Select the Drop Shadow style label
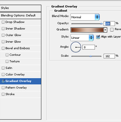The width and height of the screenshot is (121, 122). pos(15,22)
